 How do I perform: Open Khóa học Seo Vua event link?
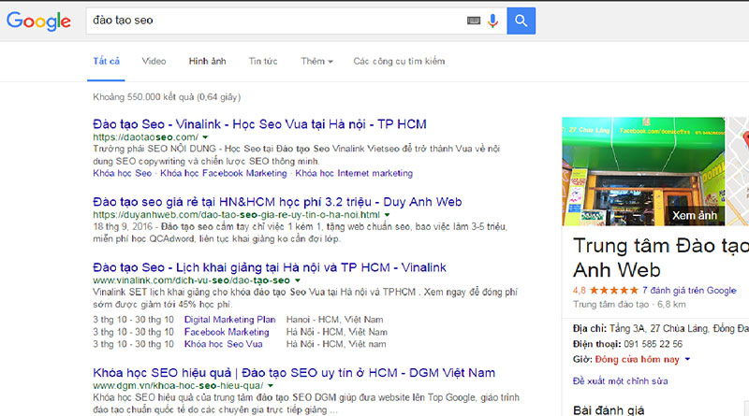click(224, 344)
